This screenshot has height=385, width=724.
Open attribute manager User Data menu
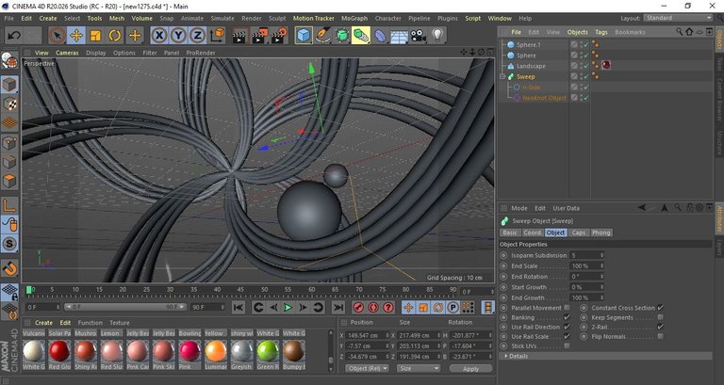coord(566,208)
